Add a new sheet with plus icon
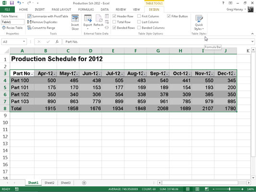This screenshot has height=192, width=256. pos(84,183)
